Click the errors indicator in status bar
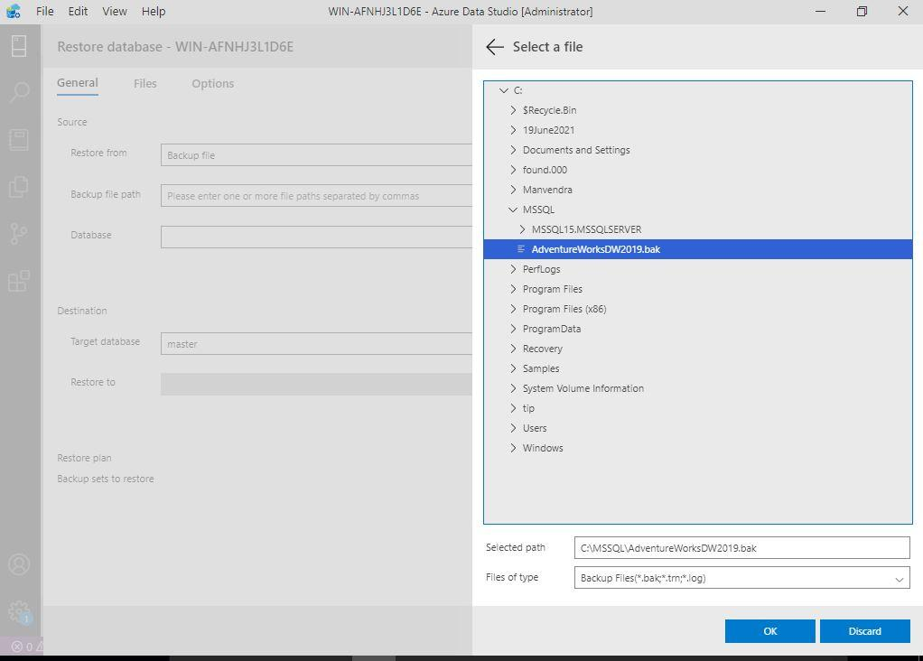 click(23, 647)
